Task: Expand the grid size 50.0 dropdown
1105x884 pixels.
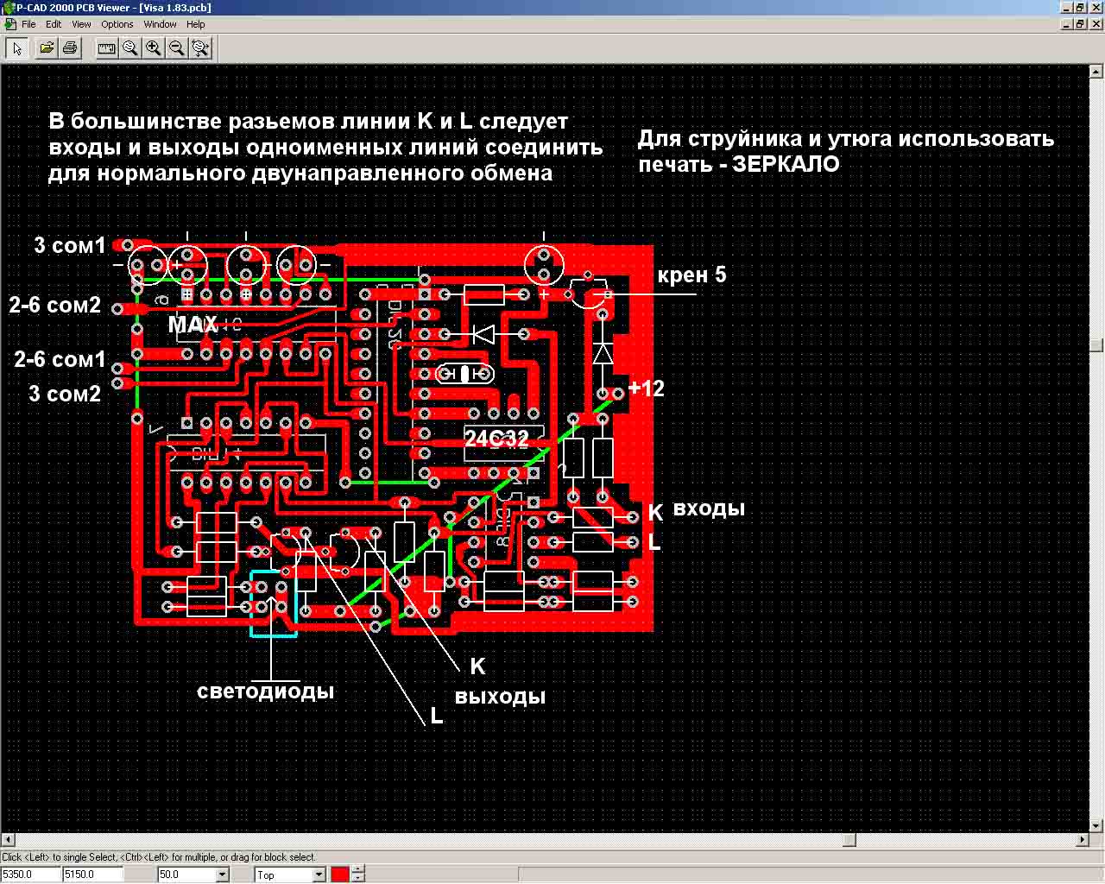Action: click(x=222, y=875)
